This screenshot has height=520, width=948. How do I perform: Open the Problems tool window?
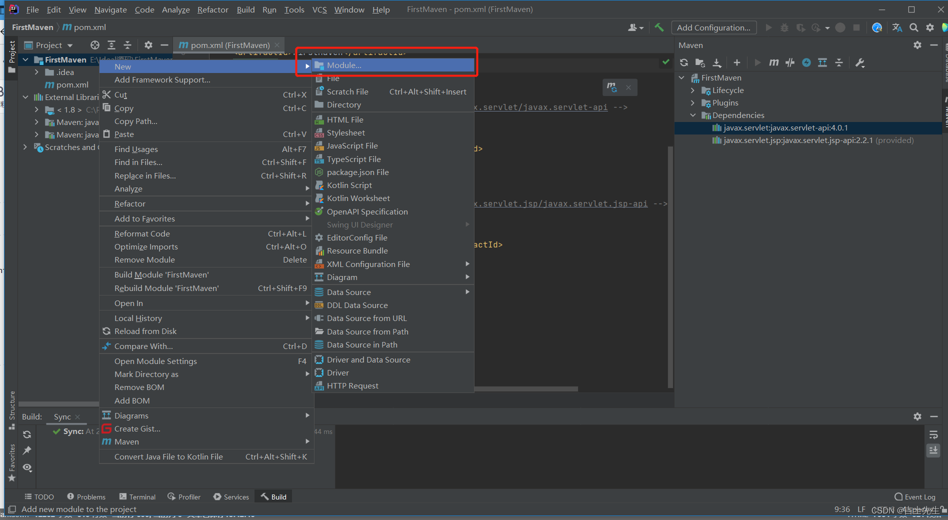click(x=86, y=496)
